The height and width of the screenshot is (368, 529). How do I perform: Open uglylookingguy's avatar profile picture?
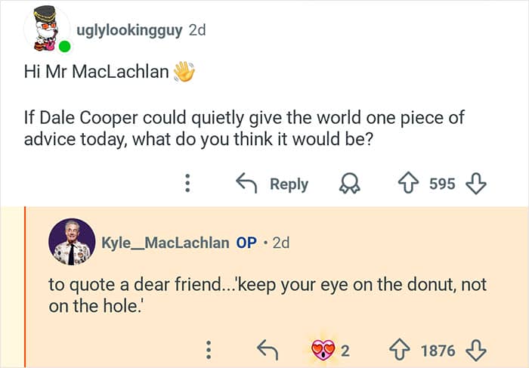[x=46, y=30]
